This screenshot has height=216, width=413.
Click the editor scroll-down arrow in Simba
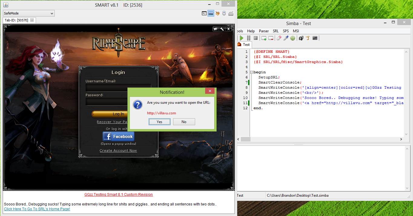pos(406,134)
